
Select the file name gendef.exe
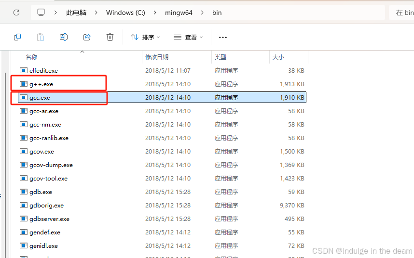(x=45, y=232)
